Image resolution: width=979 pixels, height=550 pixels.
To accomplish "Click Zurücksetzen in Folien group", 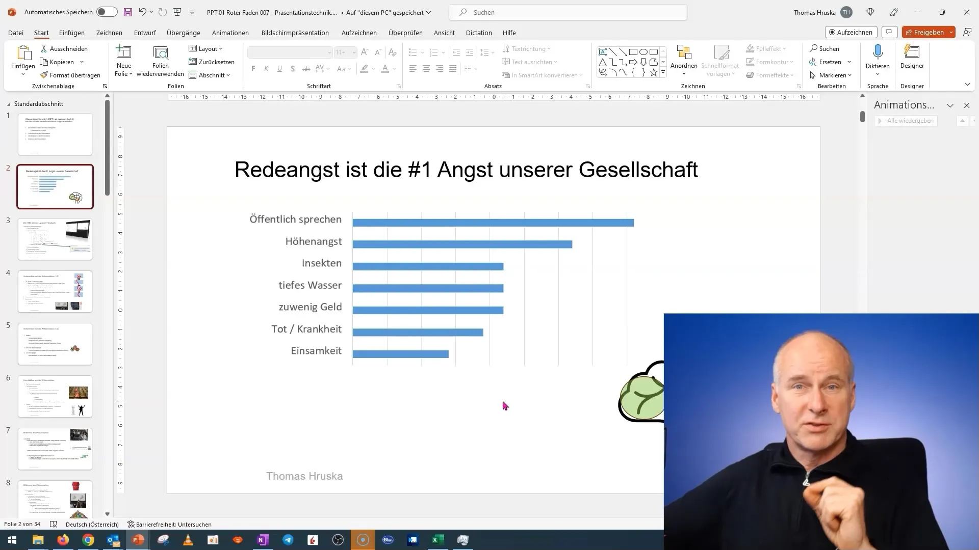I will (x=212, y=62).
